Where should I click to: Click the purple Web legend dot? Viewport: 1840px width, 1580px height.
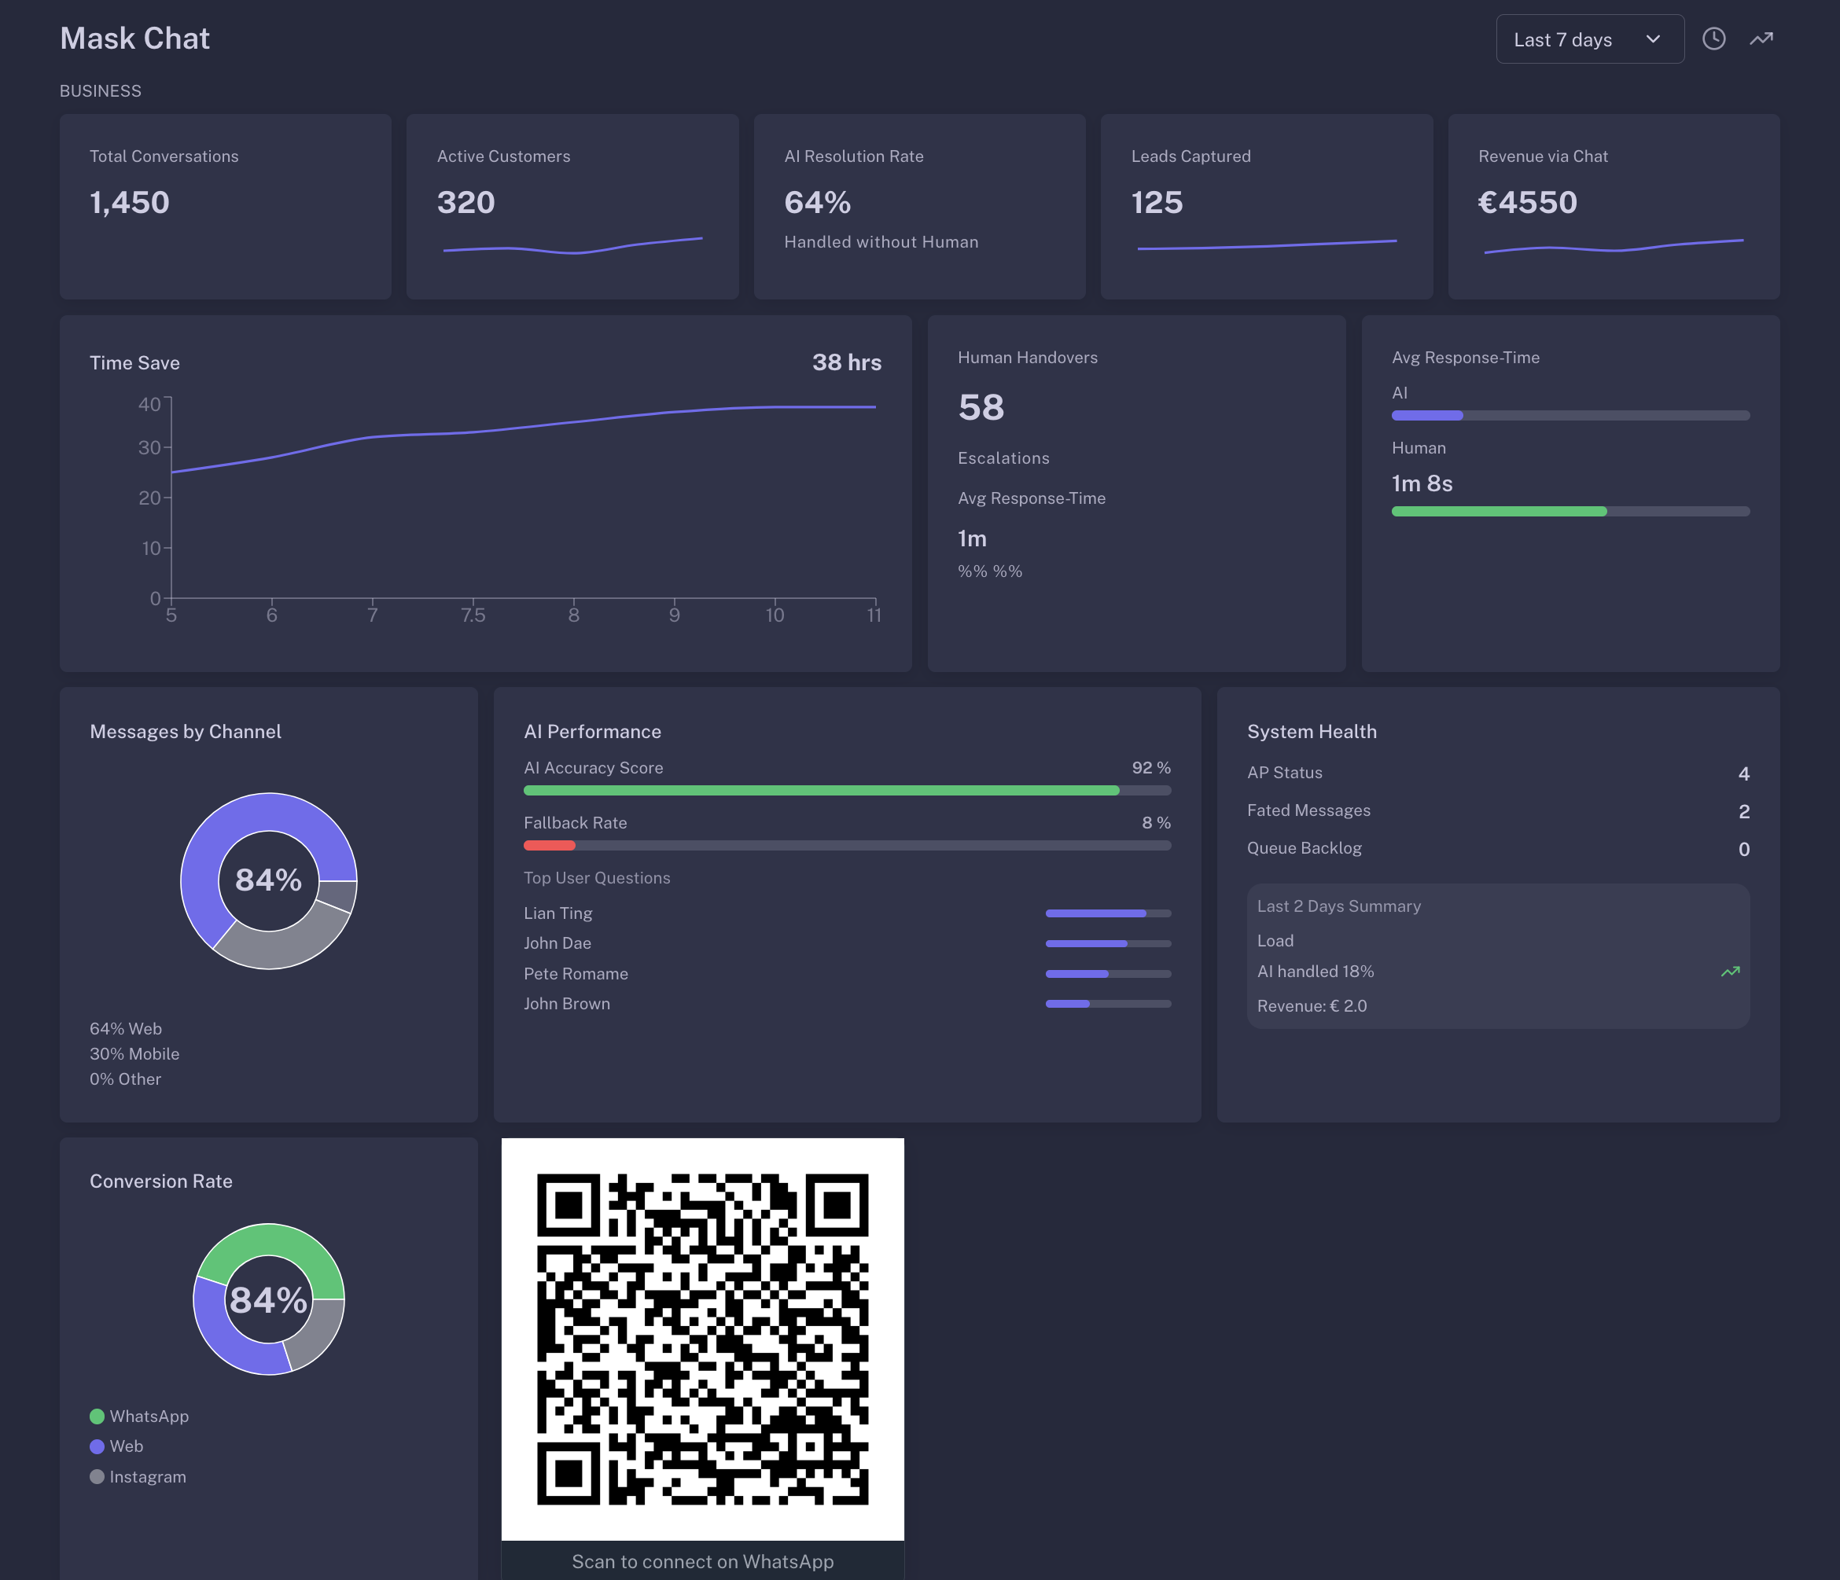pyautogui.click(x=97, y=1447)
